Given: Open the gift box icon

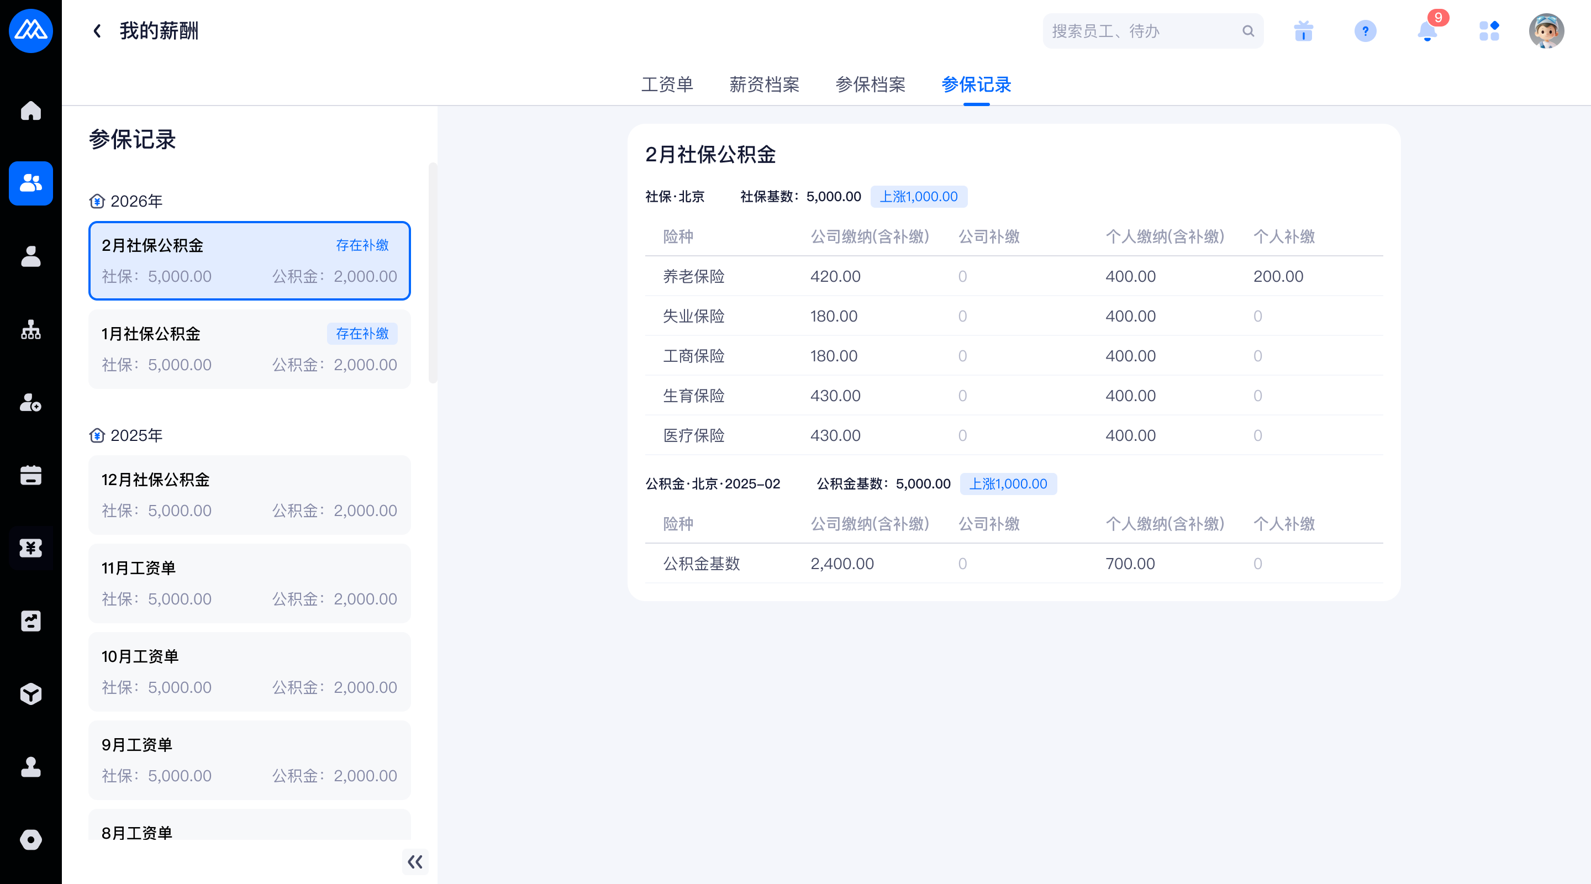Looking at the screenshot, I should click(1303, 31).
